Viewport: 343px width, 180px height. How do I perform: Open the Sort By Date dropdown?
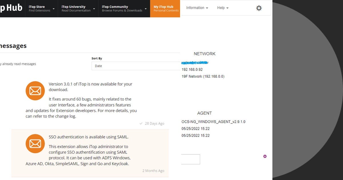pyautogui.click(x=134, y=66)
